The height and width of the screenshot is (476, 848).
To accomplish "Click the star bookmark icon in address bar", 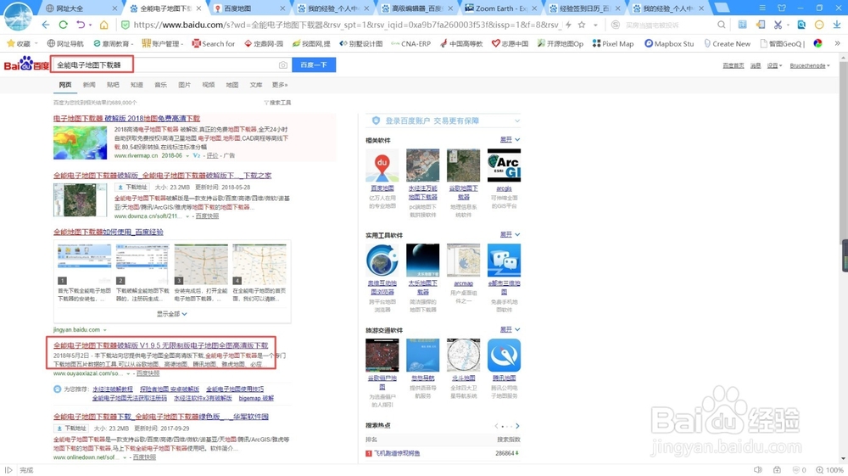I will click(582, 25).
